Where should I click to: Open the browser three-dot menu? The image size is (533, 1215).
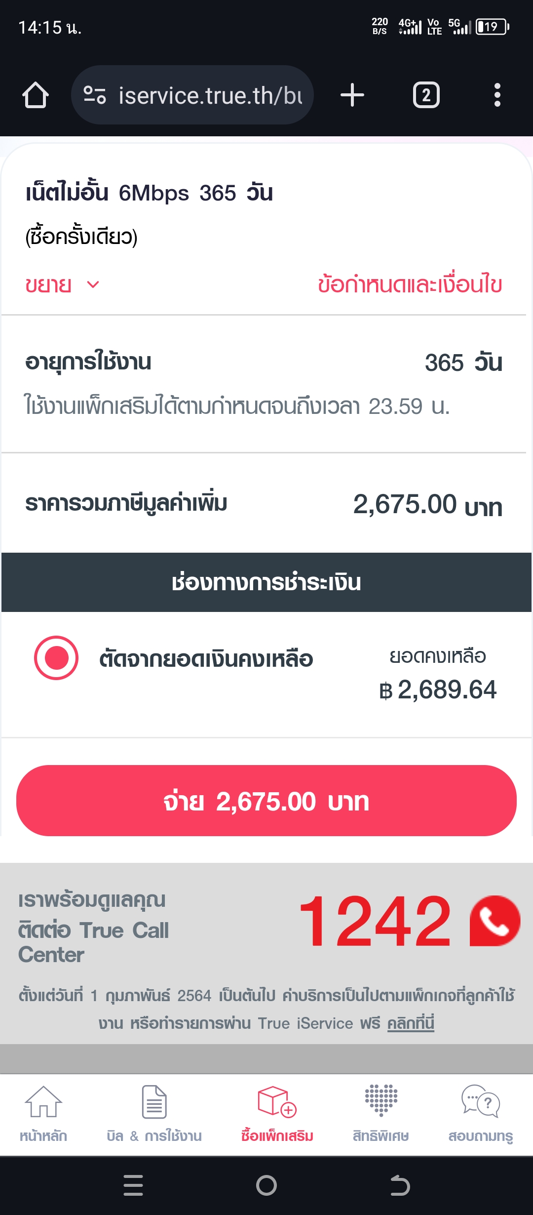click(x=497, y=95)
